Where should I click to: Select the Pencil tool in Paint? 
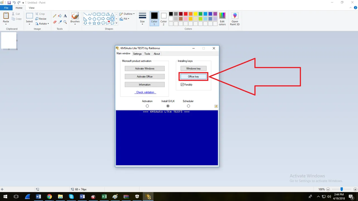[55, 16]
